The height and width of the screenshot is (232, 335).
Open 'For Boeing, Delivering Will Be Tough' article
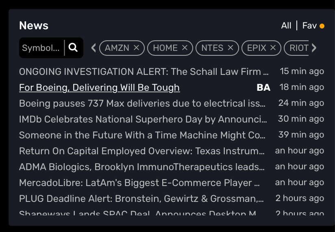(99, 88)
